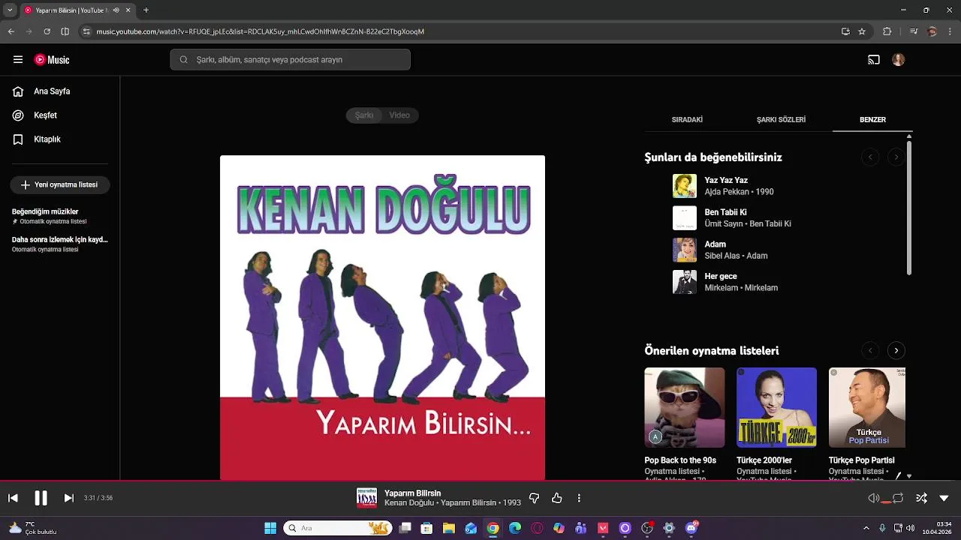
Task: Open the cast to device icon
Action: [x=874, y=60]
